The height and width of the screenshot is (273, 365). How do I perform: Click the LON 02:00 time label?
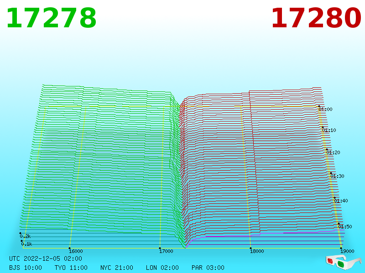[162, 268]
